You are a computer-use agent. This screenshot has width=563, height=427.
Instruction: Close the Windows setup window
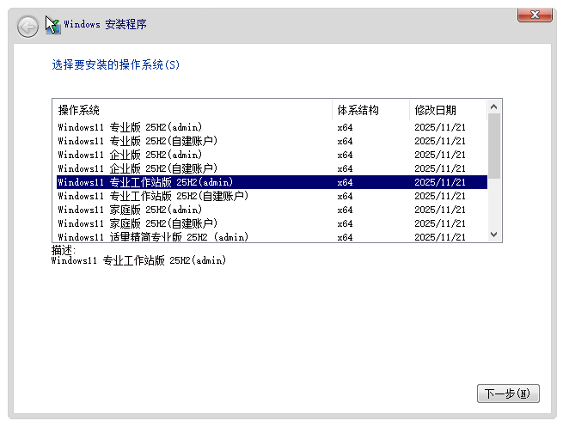point(535,15)
